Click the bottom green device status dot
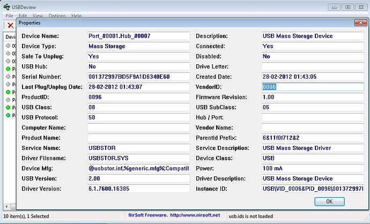Screen dimensions: 370x224 pyautogui.click(x=8, y=115)
